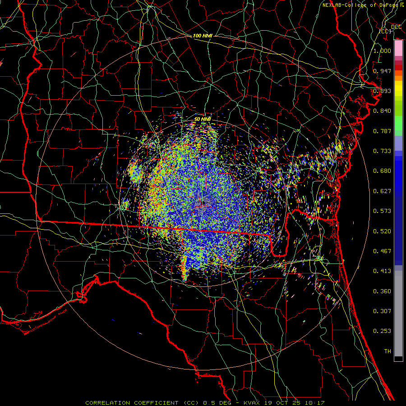Click the KVAX radar site center marker
Viewport: 406px width, 406px height.
(x=203, y=203)
